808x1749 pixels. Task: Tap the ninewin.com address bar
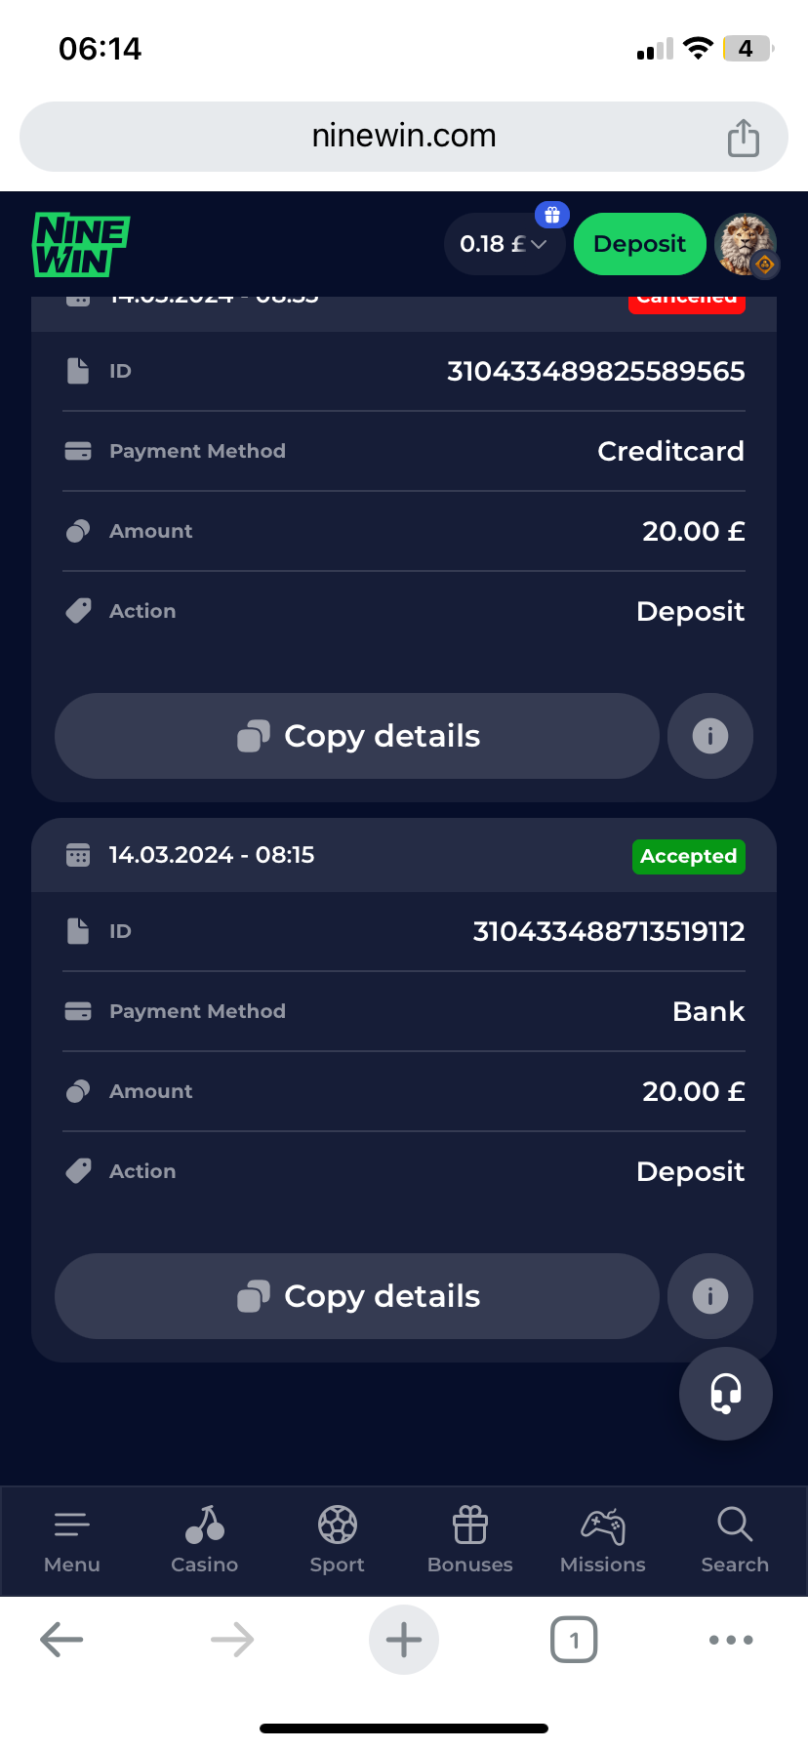click(x=404, y=137)
